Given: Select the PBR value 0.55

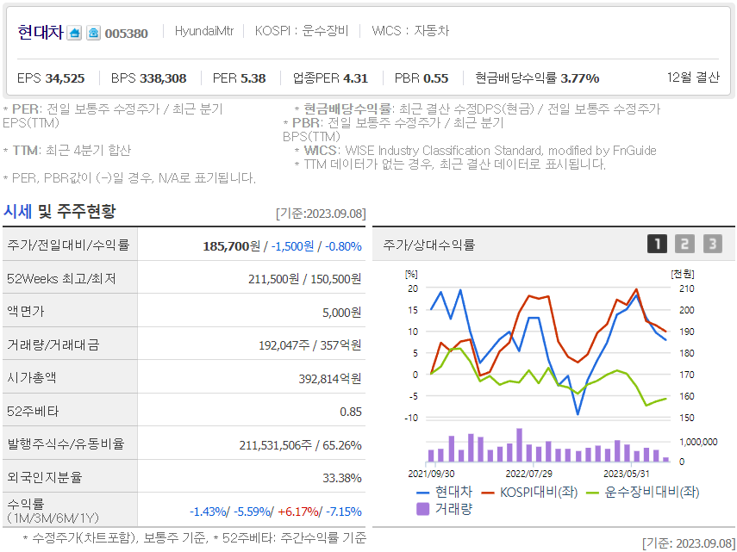Looking at the screenshot, I should (435, 78).
